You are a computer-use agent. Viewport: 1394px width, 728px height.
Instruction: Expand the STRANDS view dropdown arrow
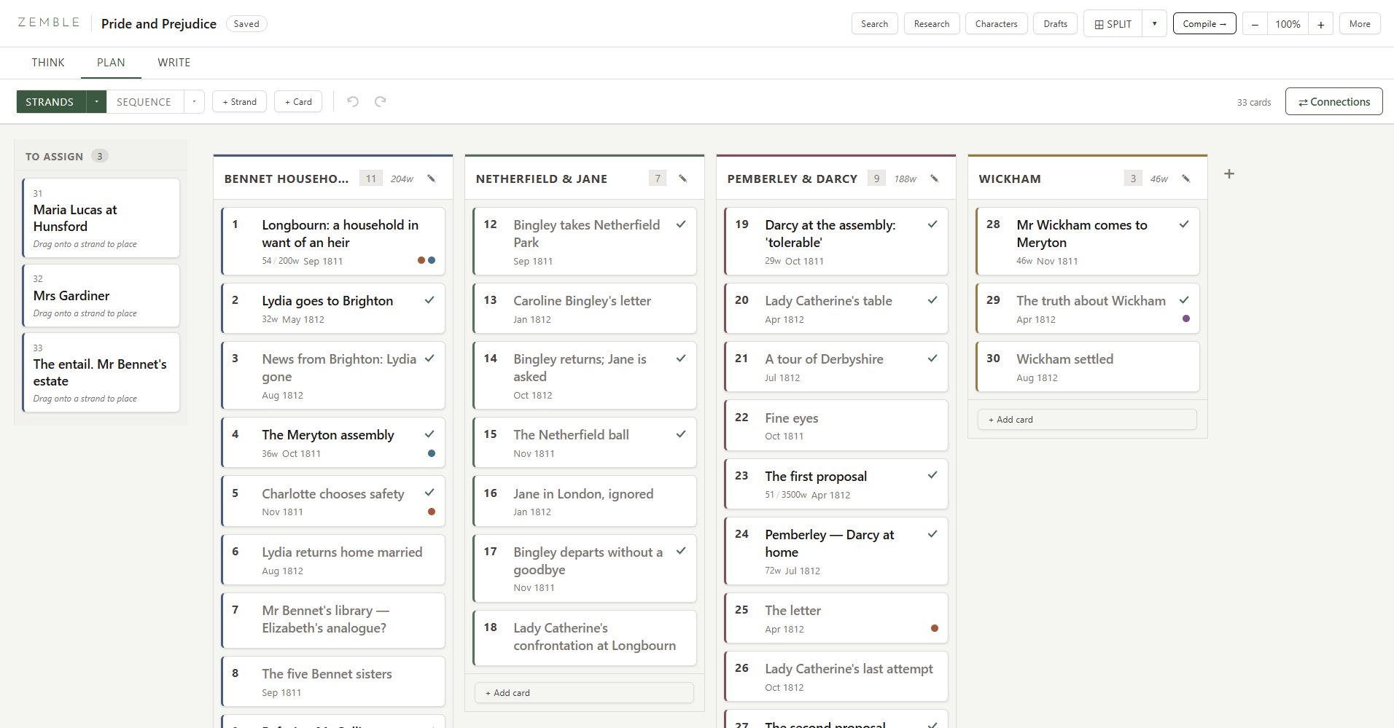click(96, 102)
